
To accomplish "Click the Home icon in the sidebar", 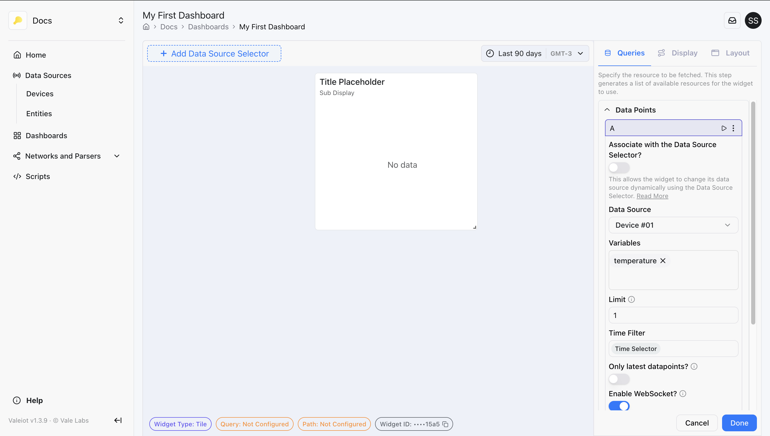I will (17, 55).
